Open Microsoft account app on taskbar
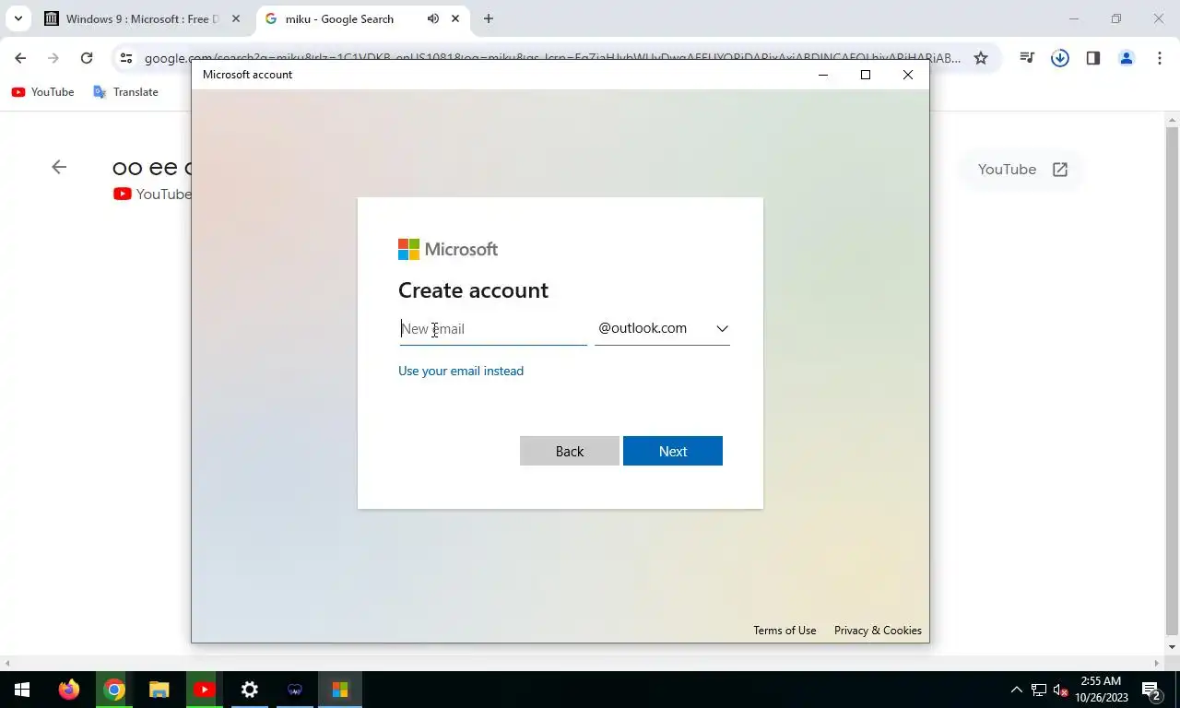 pos(340,690)
